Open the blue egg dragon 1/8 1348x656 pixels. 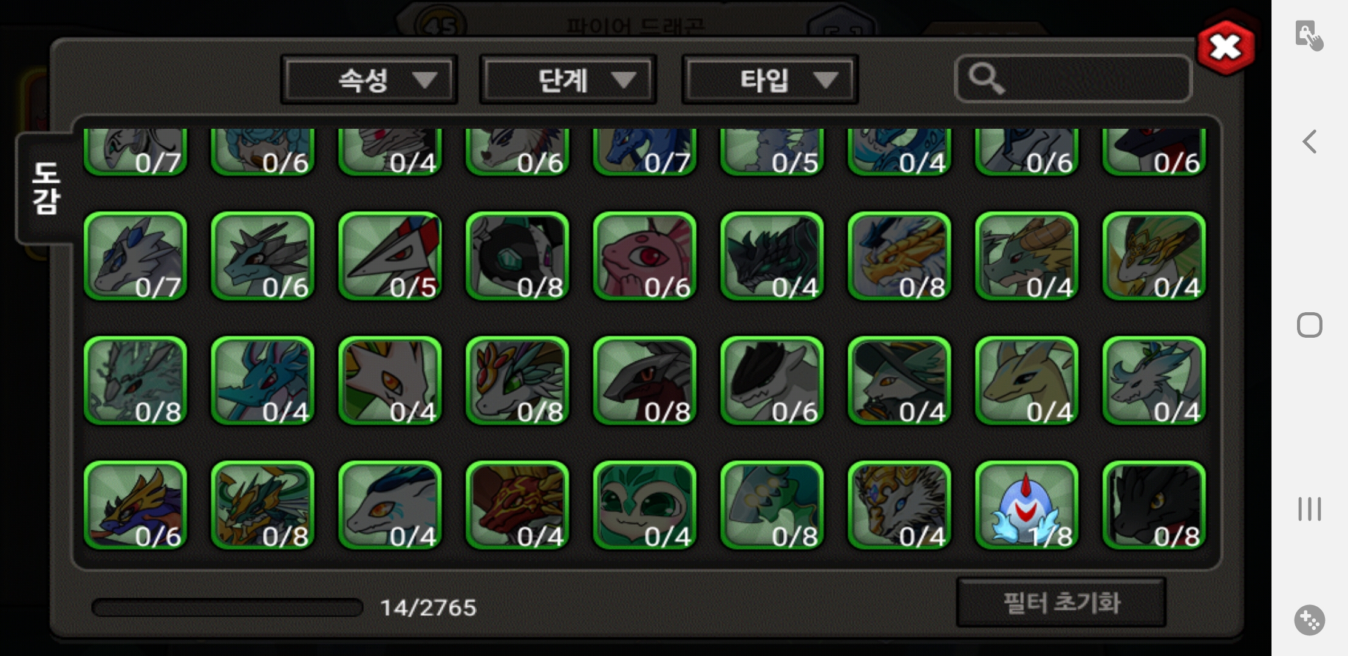point(1027,505)
